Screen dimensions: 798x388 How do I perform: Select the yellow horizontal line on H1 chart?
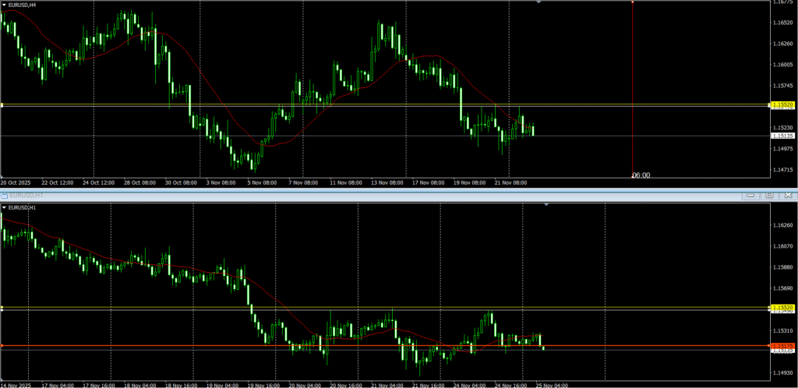coord(390,309)
